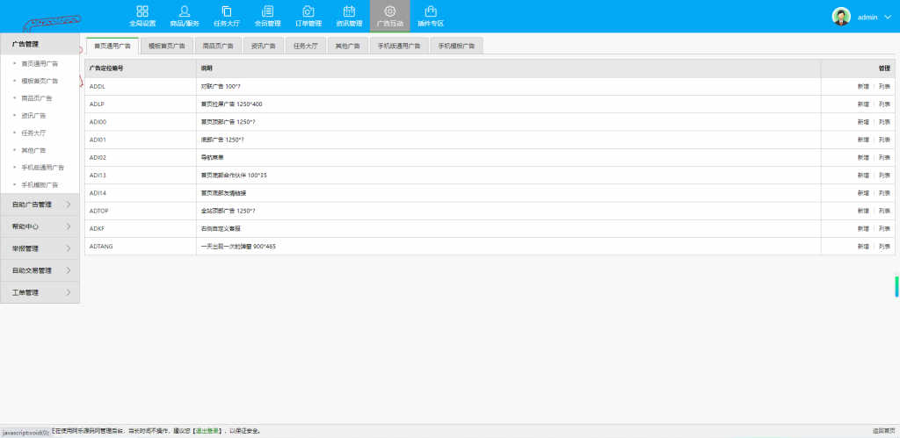
Task: Expand the 工单管理 sidebar section
Action: click(40, 292)
